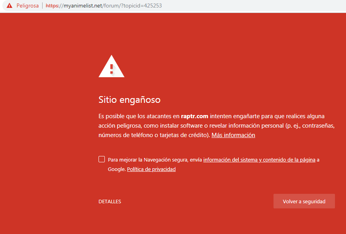Viewport: 346px width, 234px height.
Task: Click "información del sistema y contenido de la página"
Action: click(259, 160)
